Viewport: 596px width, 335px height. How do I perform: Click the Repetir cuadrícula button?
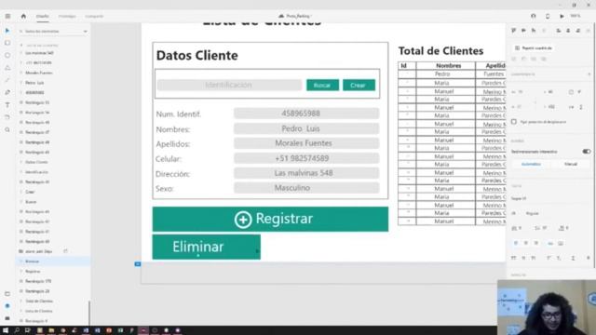[x=534, y=48]
